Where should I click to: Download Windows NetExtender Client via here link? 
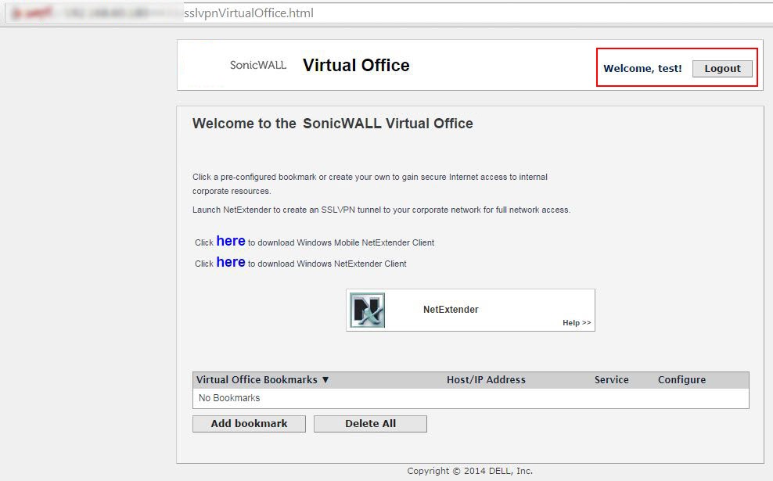[231, 262]
